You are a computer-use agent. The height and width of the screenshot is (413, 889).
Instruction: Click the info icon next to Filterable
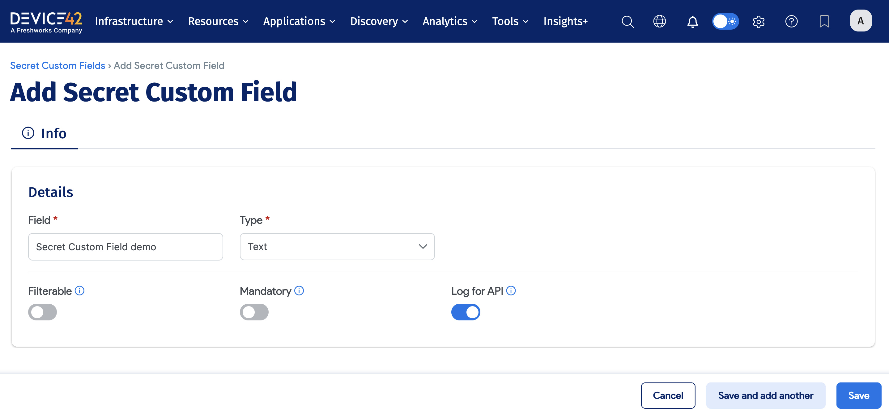[80, 291]
